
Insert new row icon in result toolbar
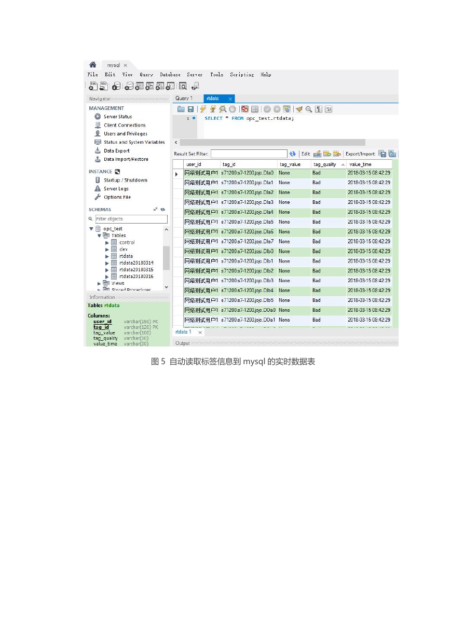327,154
